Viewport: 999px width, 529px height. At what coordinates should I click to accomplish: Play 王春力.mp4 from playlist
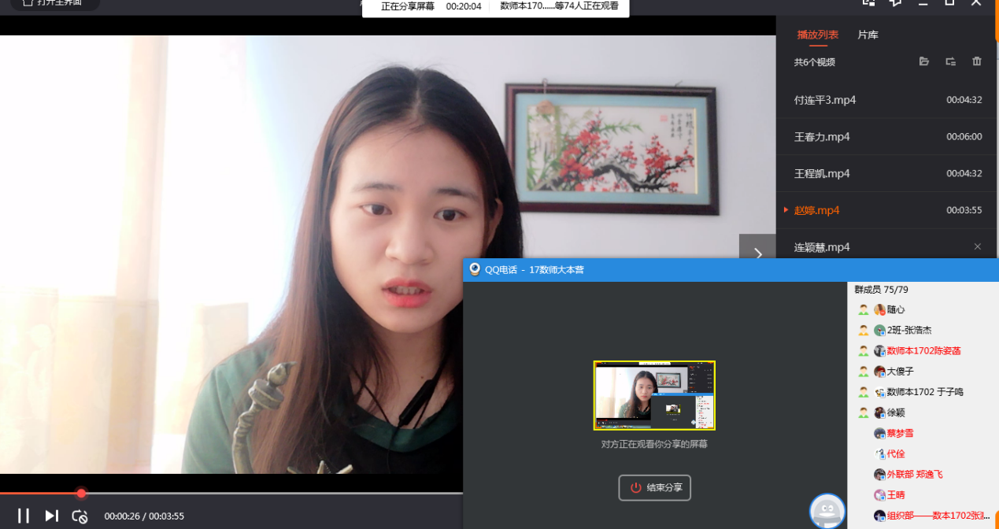pyautogui.click(x=822, y=137)
